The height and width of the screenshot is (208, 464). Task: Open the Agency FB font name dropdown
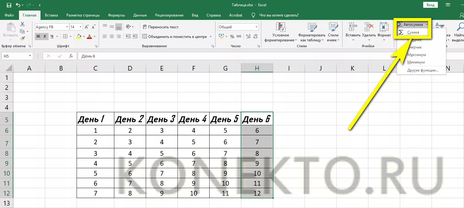[x=67, y=27]
